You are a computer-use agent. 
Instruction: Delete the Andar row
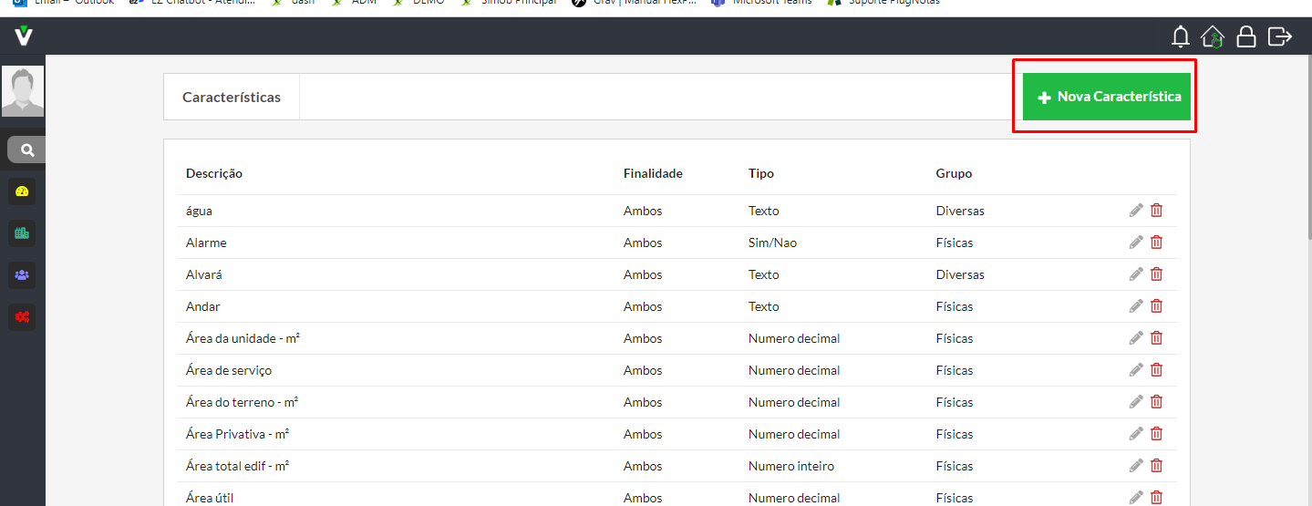point(1156,306)
